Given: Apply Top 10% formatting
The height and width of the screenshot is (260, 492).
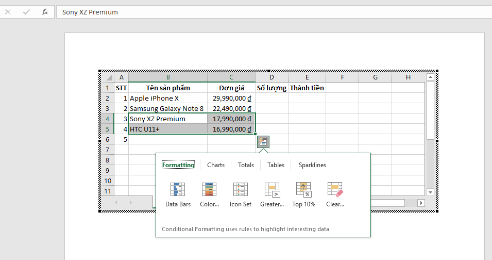Looking at the screenshot, I should [304, 194].
